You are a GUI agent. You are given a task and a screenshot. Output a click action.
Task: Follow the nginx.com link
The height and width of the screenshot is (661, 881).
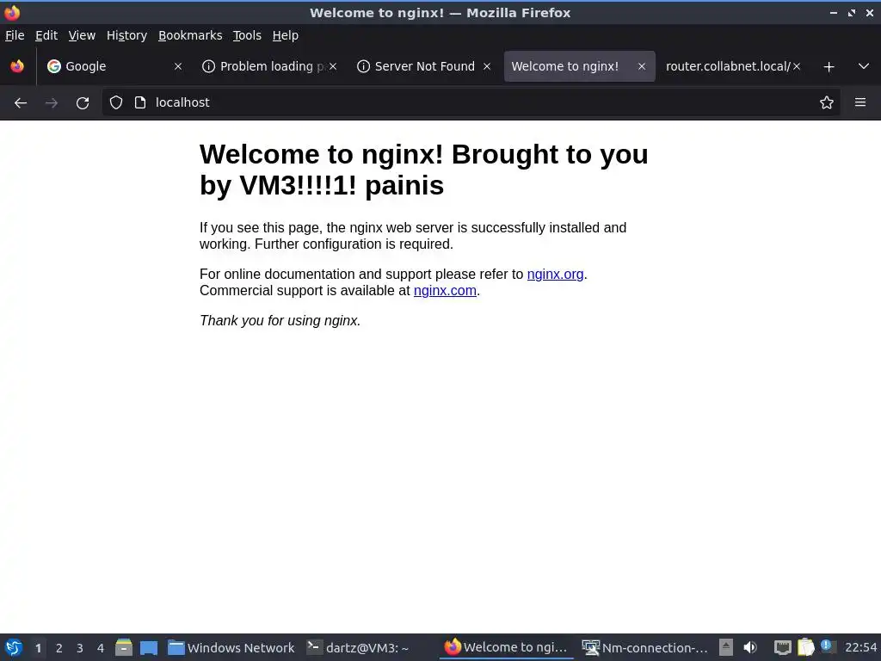point(445,291)
